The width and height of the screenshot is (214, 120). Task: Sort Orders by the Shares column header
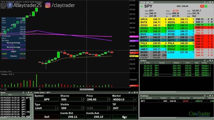177,63
